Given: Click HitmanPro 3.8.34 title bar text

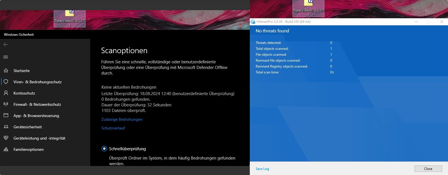Looking at the screenshot, I should tap(284, 22).
